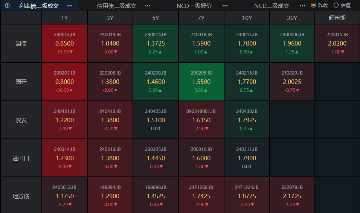Select the 昨收 radio option

coord(313,5)
